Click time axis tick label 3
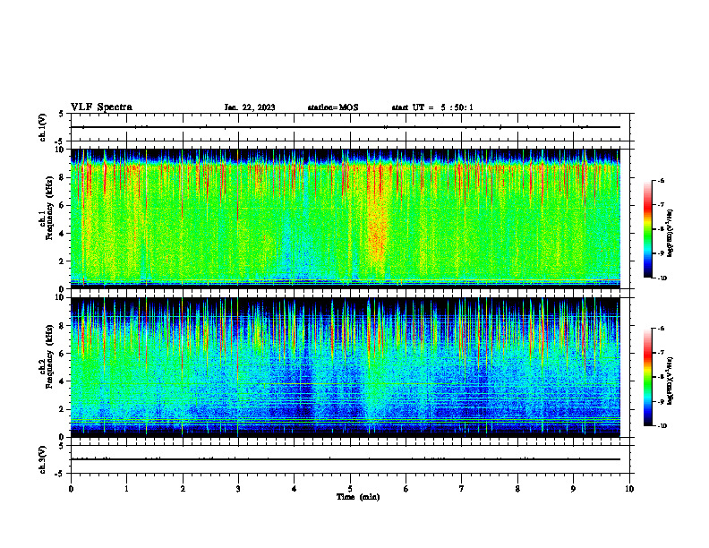Image resolution: width=709 pixels, height=548 pixels. click(x=238, y=489)
